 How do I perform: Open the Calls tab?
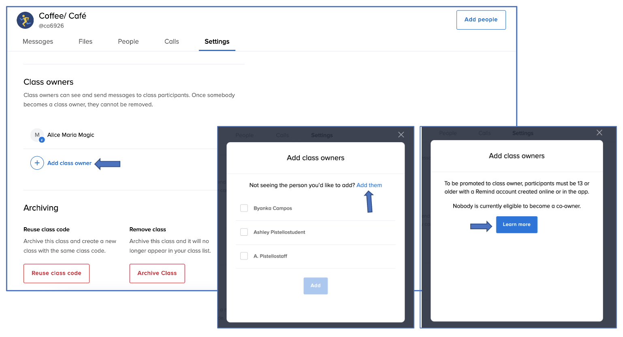click(172, 41)
